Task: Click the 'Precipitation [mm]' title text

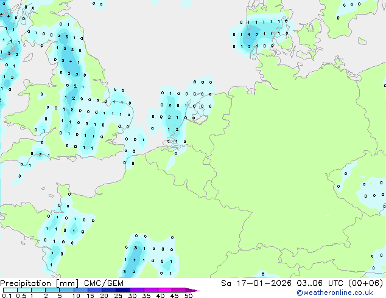Action: (x=40, y=283)
